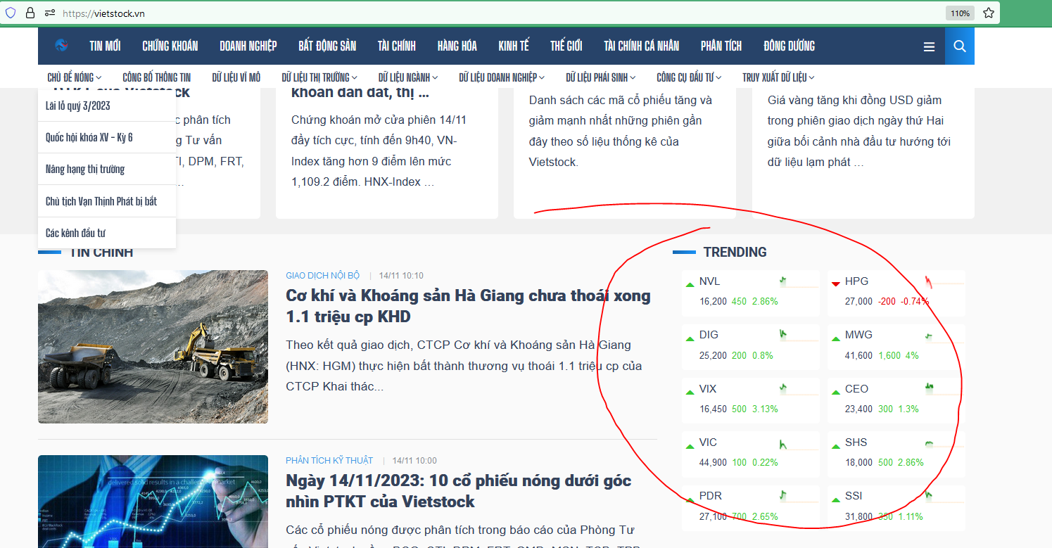Click the VIX mini sparkline chart

[799, 389]
